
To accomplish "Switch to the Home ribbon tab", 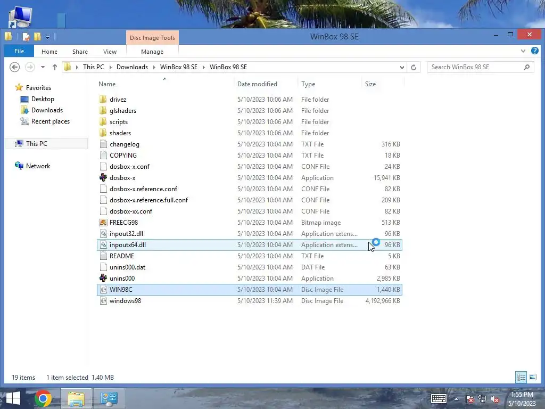I will 49,52.
